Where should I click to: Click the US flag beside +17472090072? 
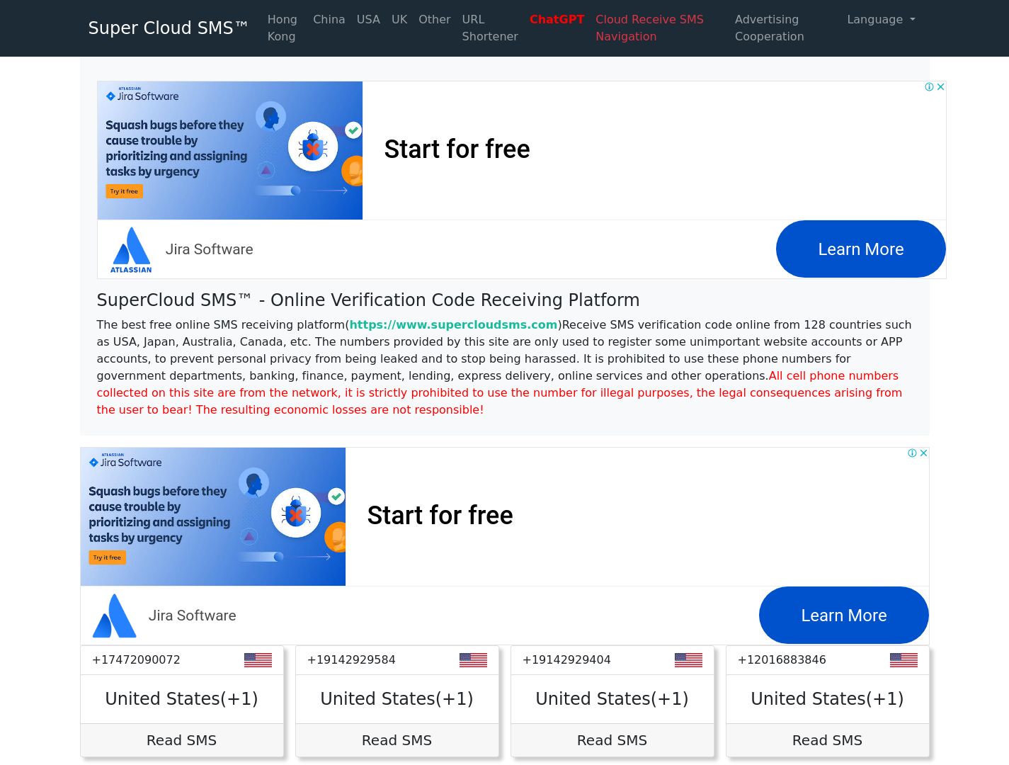click(x=258, y=659)
